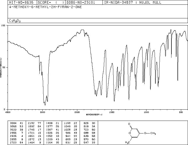Click the 3000 wavenumber axis label
Viewport: 188px width, 145px height.
pos(42,112)
